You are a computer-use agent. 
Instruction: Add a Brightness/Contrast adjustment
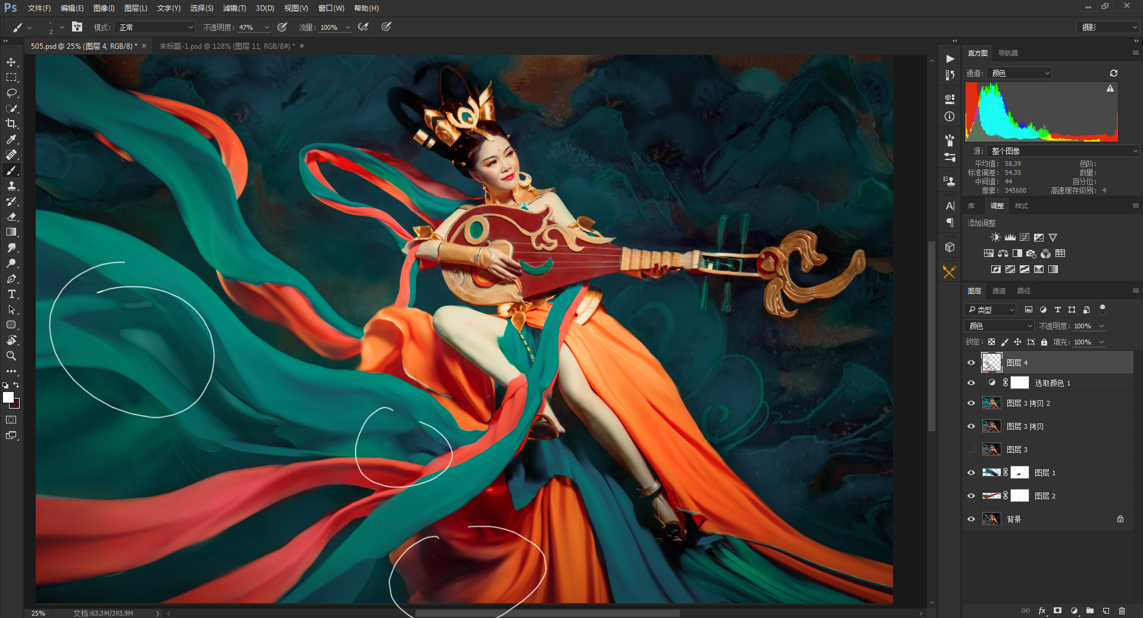995,237
